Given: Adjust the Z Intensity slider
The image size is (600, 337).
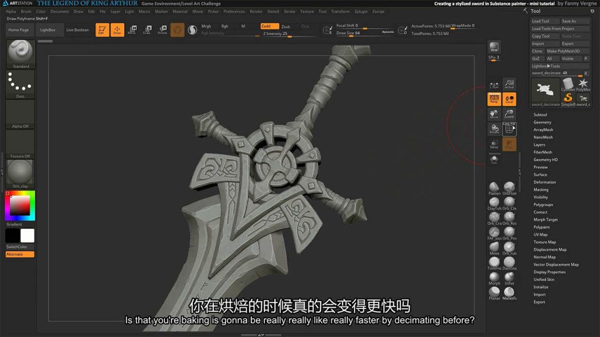Looking at the screenshot, I should click(x=289, y=33).
